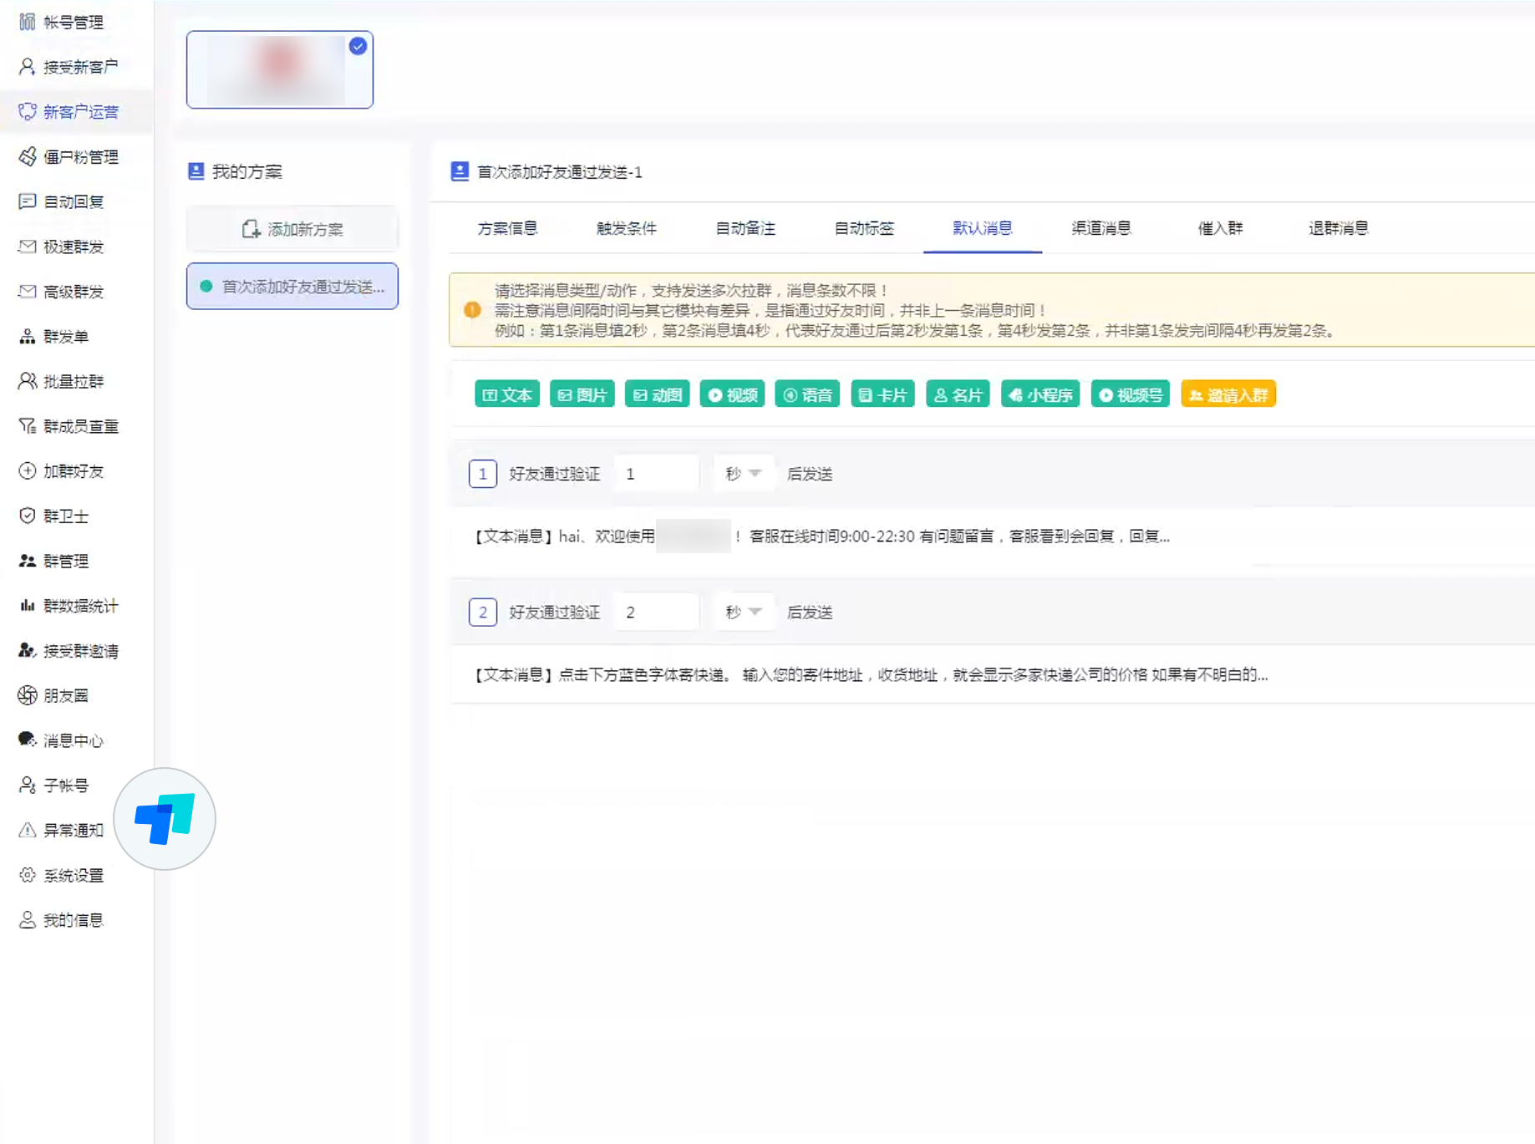Open the first 秒 time unit dropdown
The width and height of the screenshot is (1535, 1144).
pos(743,473)
